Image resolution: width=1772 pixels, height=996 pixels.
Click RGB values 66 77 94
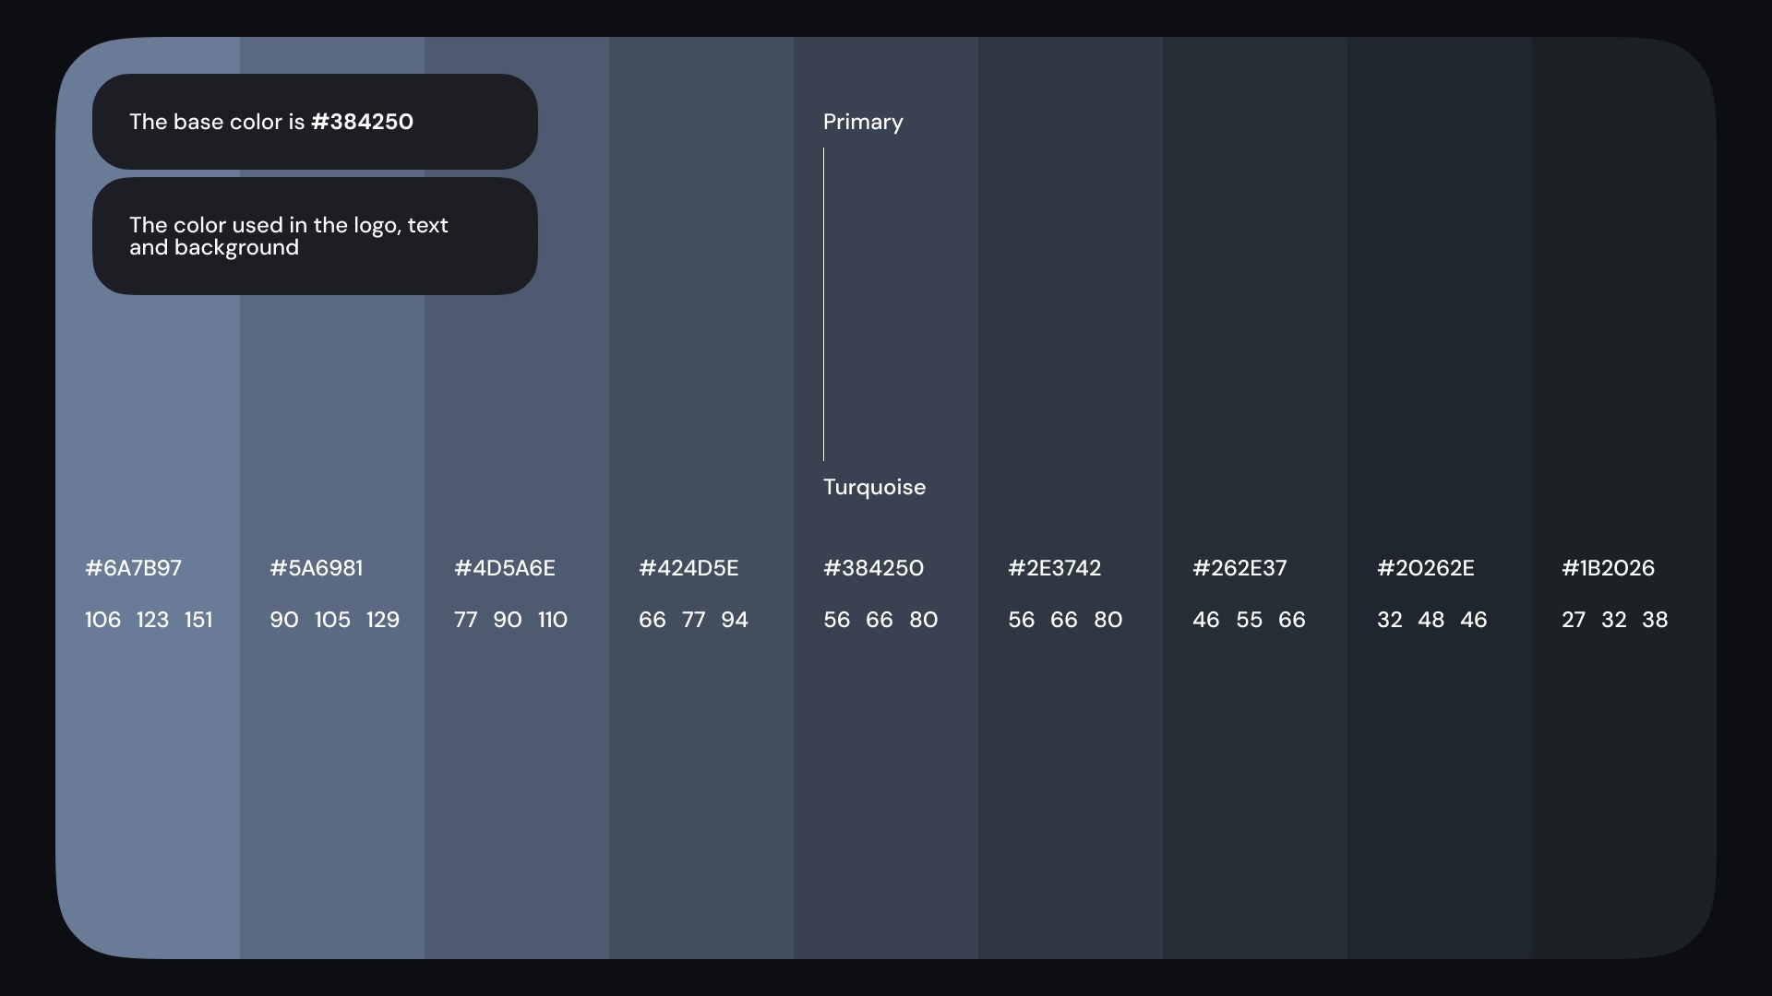click(693, 620)
